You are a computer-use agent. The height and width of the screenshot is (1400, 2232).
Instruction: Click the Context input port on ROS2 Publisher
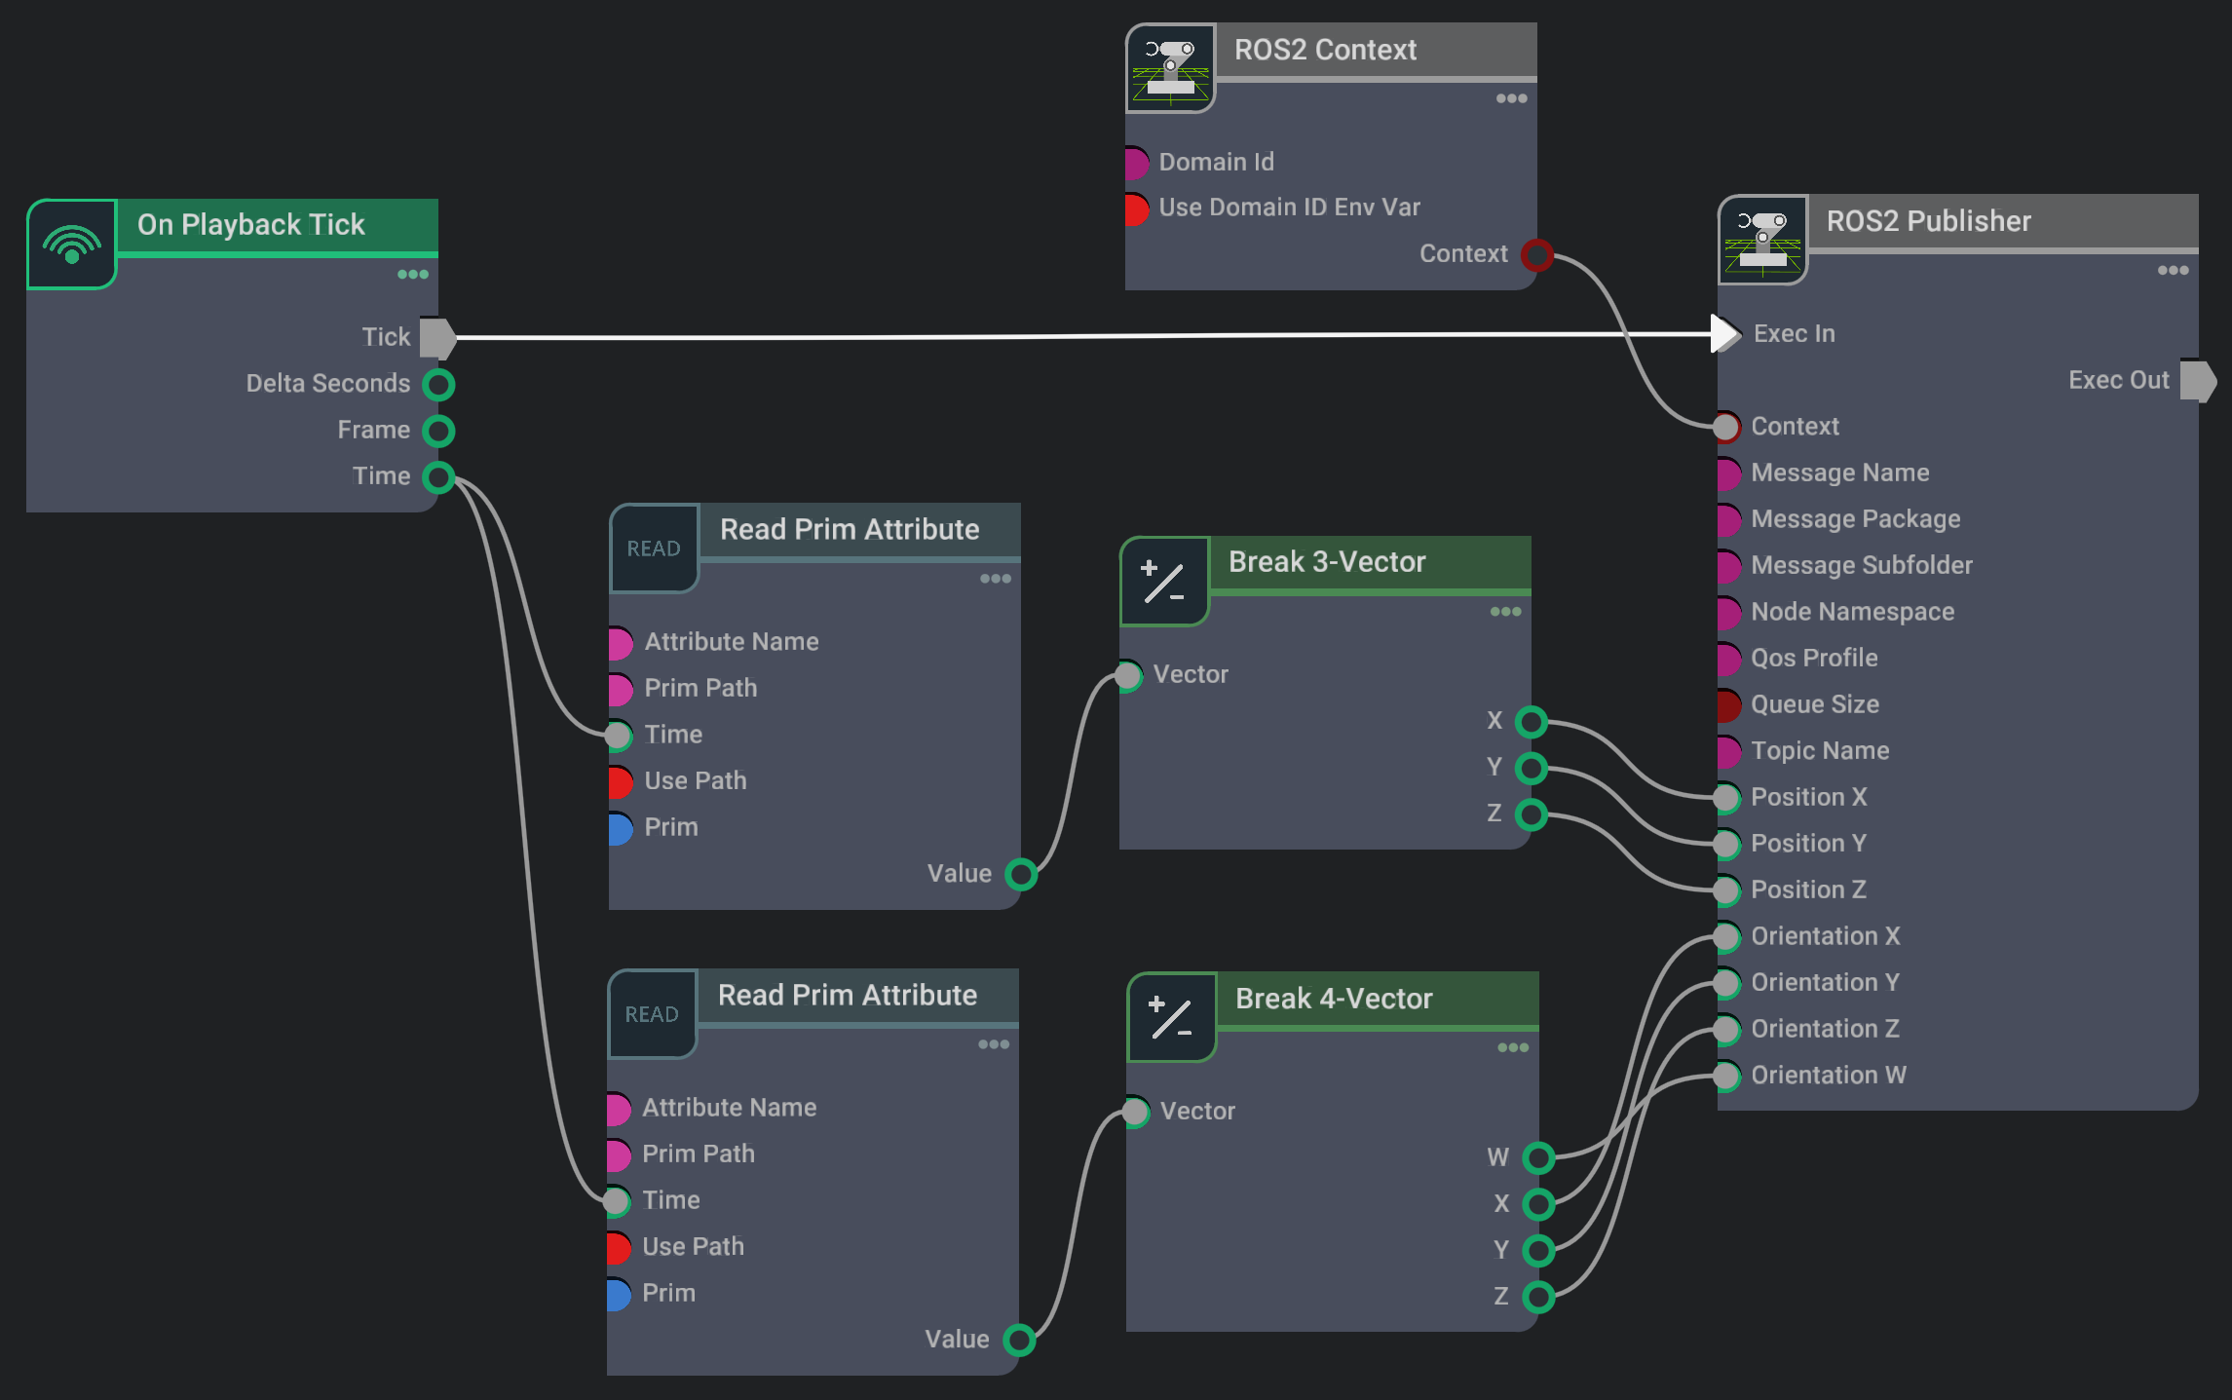(x=1726, y=427)
